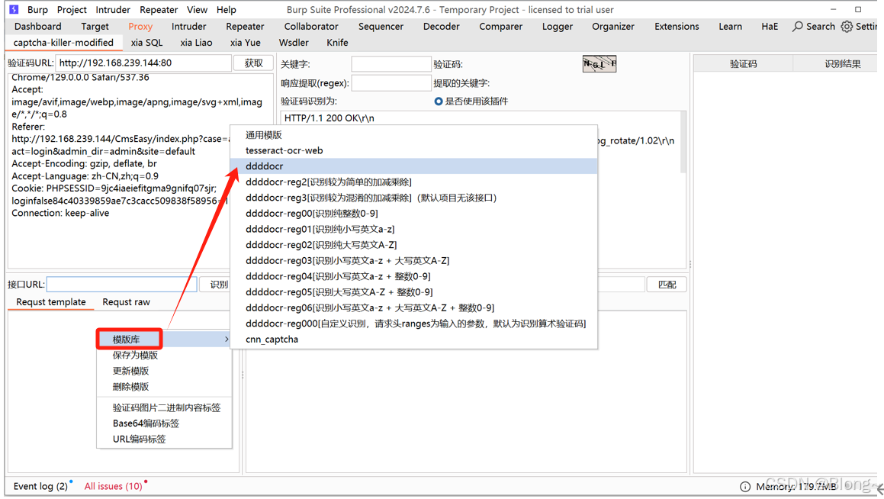Switch to the Intruder tab

[189, 27]
